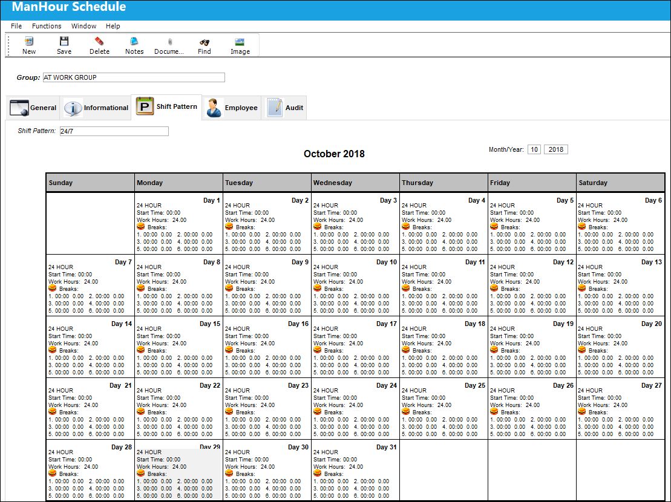
Task: Click the Breaks burger icon on Day 15
Action: pos(141,350)
